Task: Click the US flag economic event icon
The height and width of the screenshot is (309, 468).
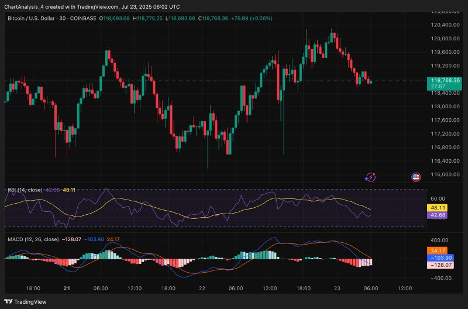Action: [416, 177]
